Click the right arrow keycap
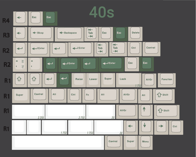The image size is (196, 157). point(161,127)
